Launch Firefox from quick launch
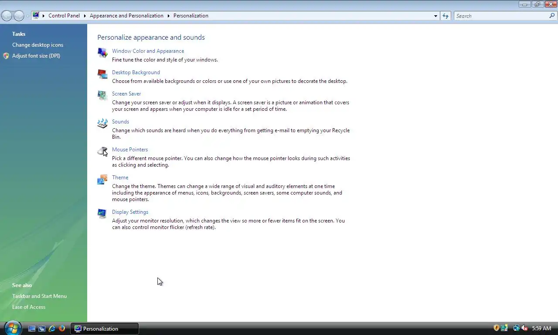 (62, 328)
